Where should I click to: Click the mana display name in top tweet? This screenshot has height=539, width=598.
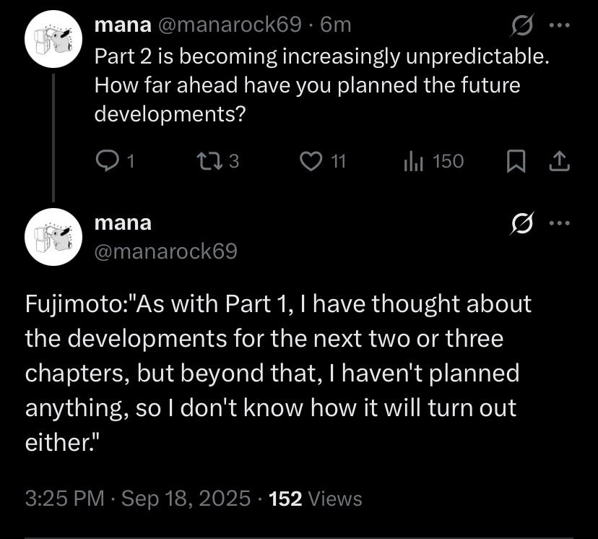click(x=123, y=25)
